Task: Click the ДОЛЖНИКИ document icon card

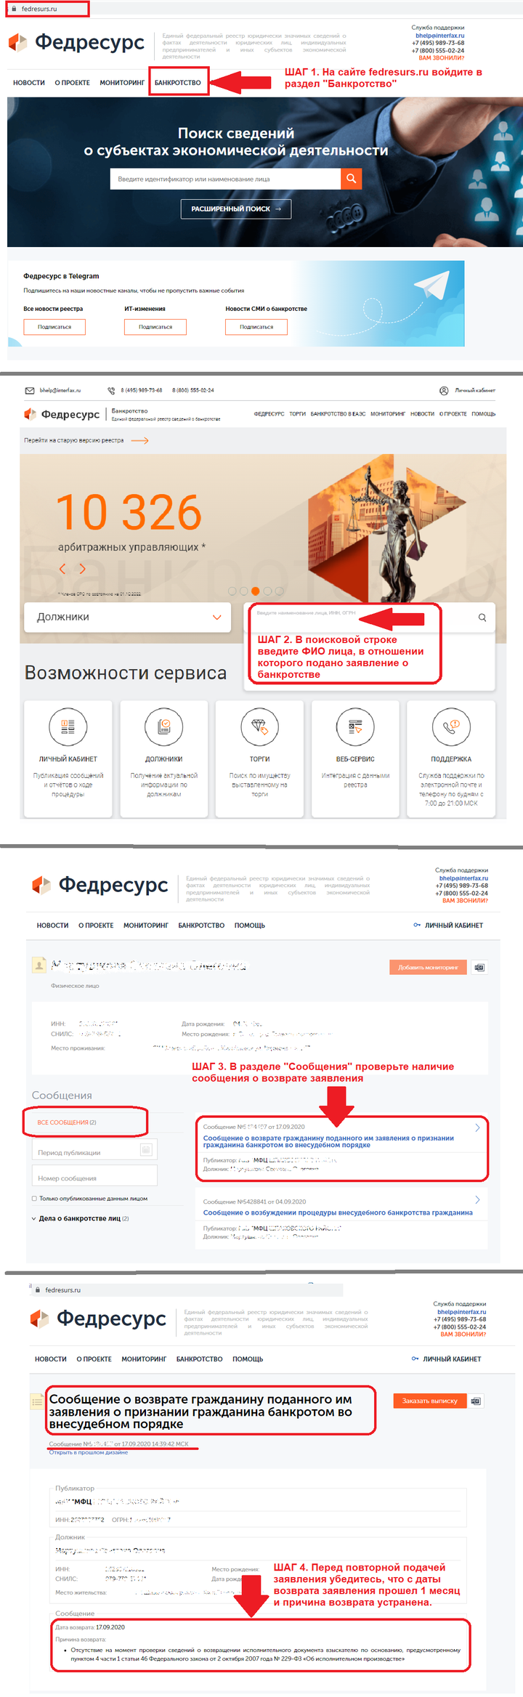Action: (x=163, y=759)
